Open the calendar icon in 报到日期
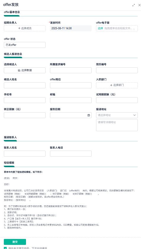141x249 pixels. click(x=89, y=115)
